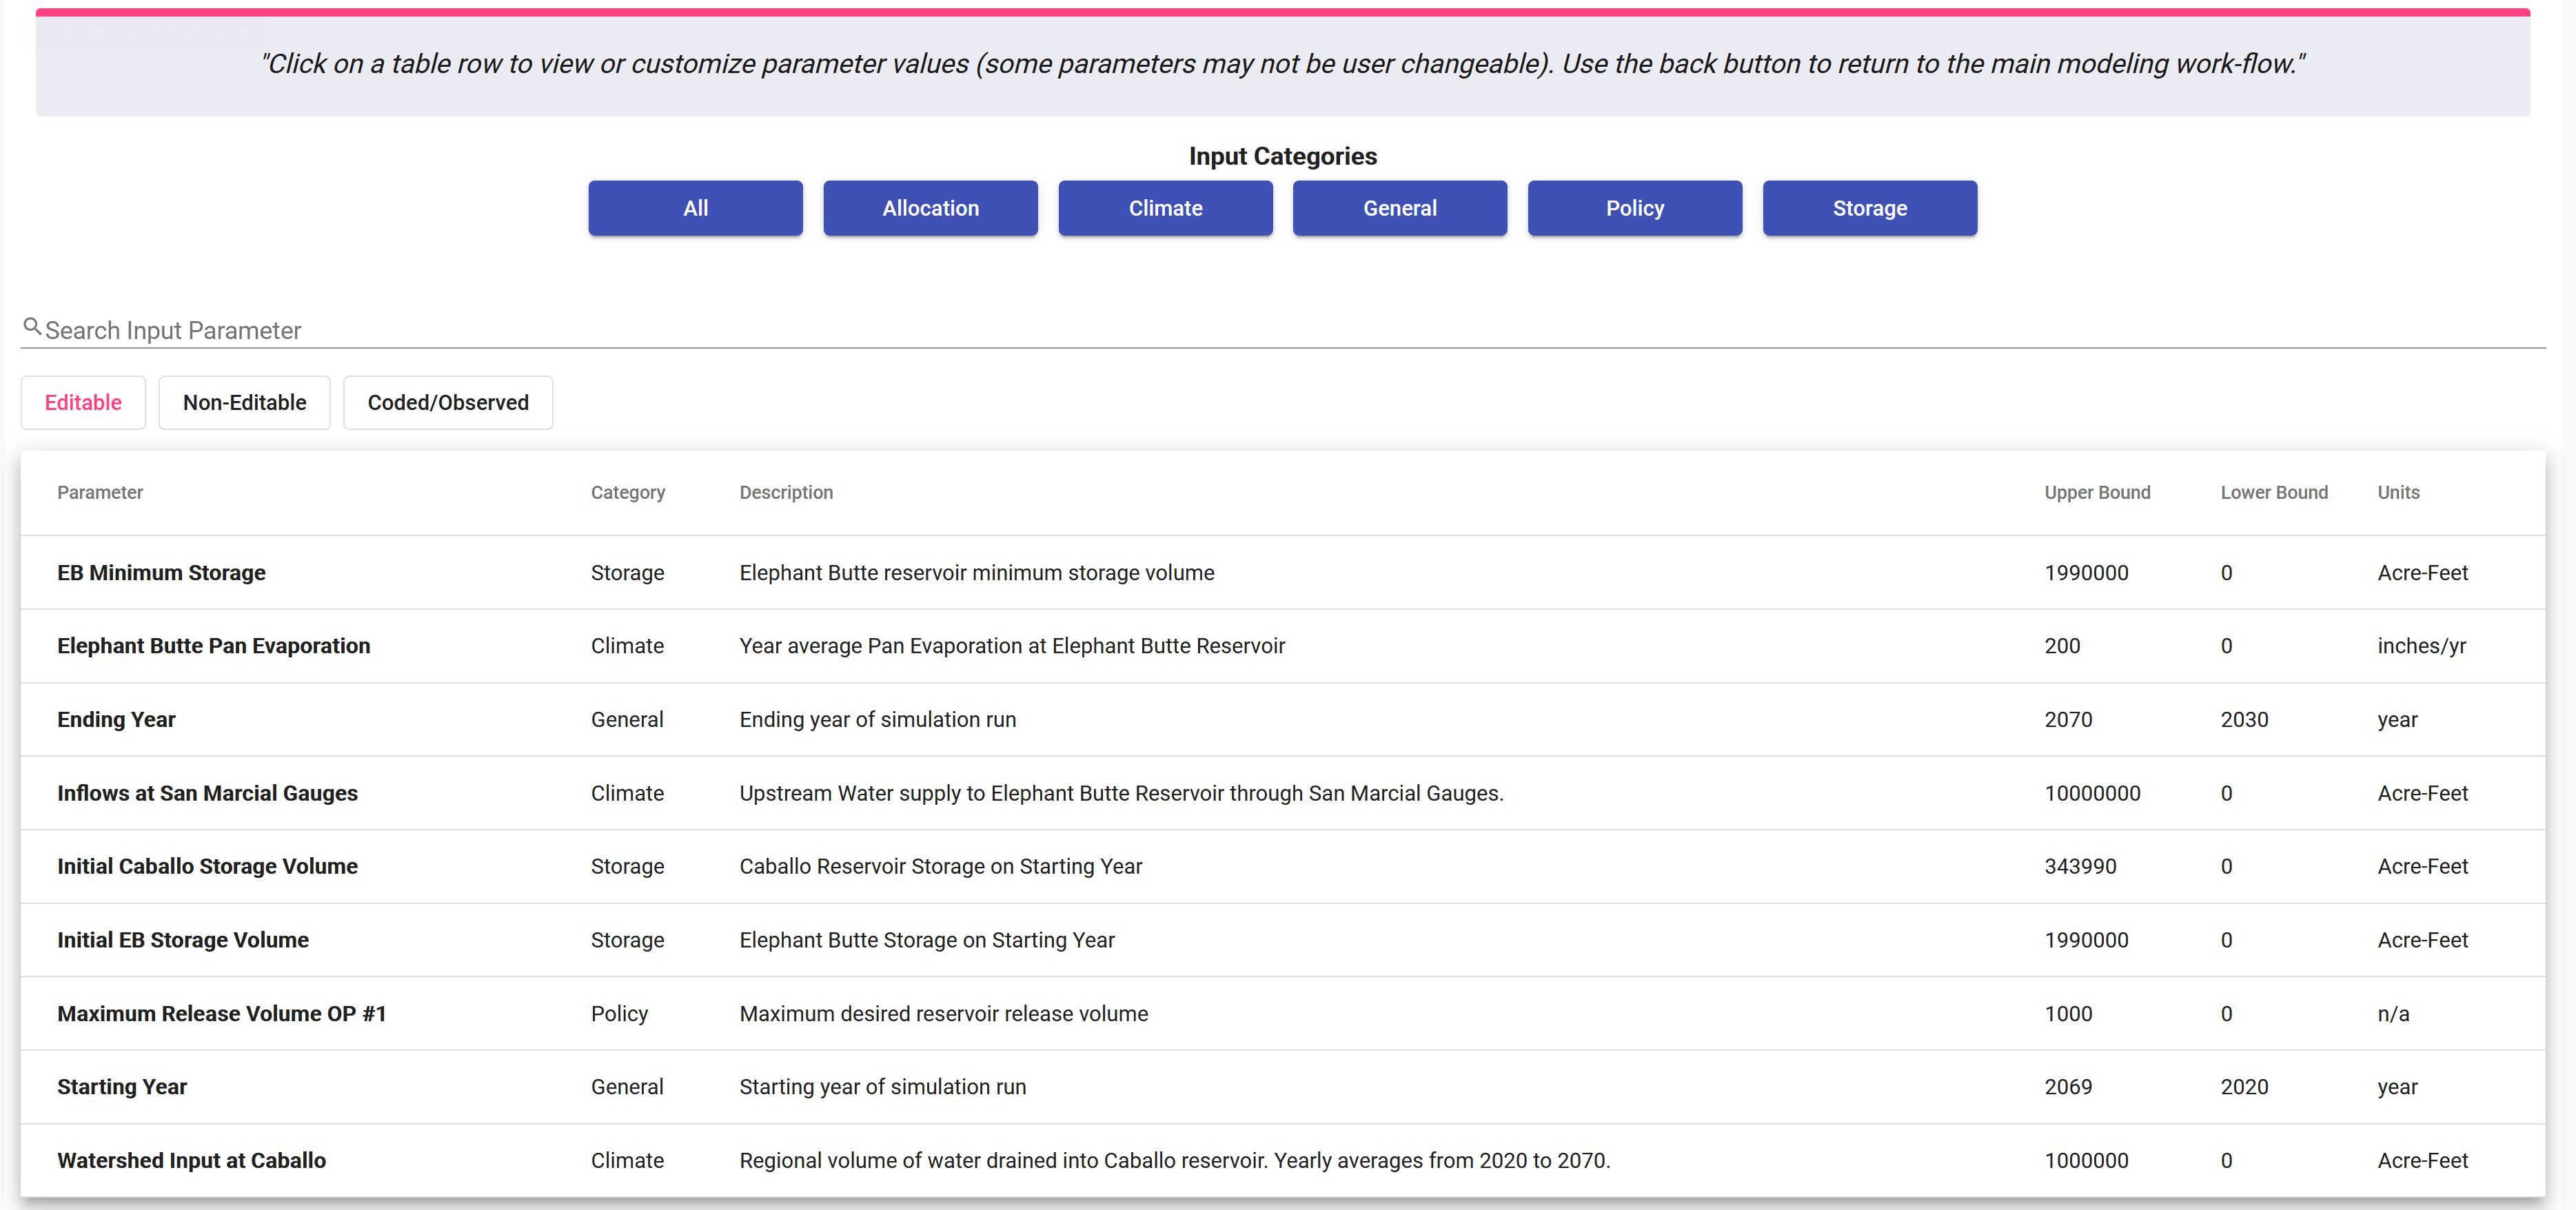Screen dimensions: 2576x1210
Task: Click description 'Elephant Butte reservoir minimum storage volume'
Action: (977, 573)
